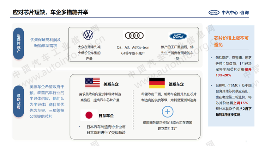Click the slide title 应对芯片短缺
Image resolution: width=259 pixels, height=146 pixels.
pyautogui.click(x=51, y=12)
